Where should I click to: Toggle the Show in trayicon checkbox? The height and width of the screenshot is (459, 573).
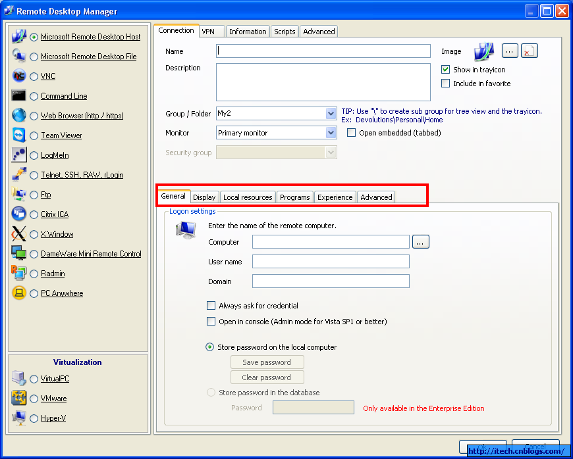tap(445, 69)
